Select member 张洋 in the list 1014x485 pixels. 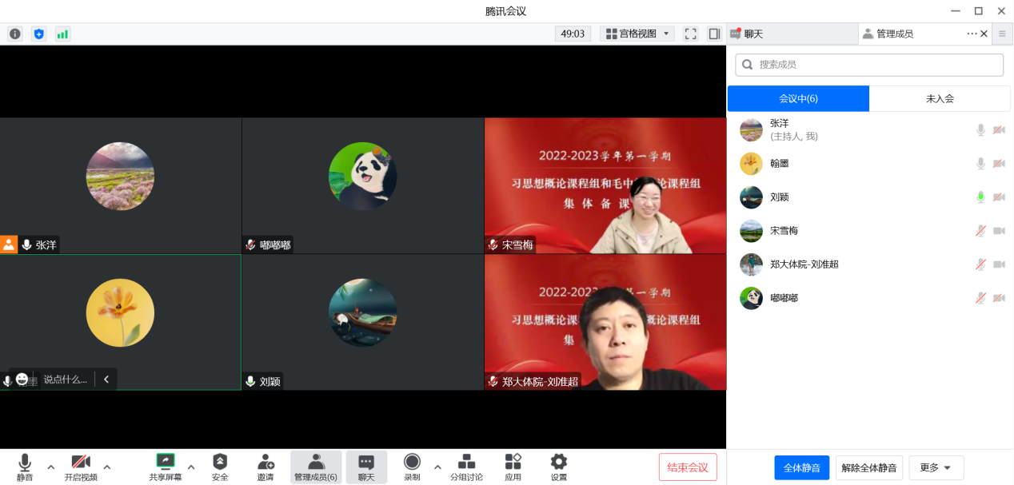(869, 129)
